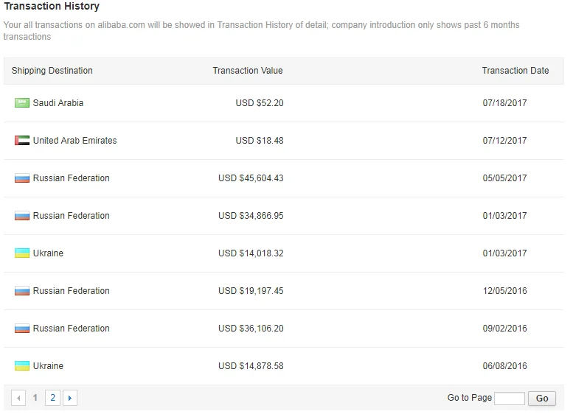Open page 2 of transaction history
The width and height of the screenshot is (573, 414).
tap(52, 399)
